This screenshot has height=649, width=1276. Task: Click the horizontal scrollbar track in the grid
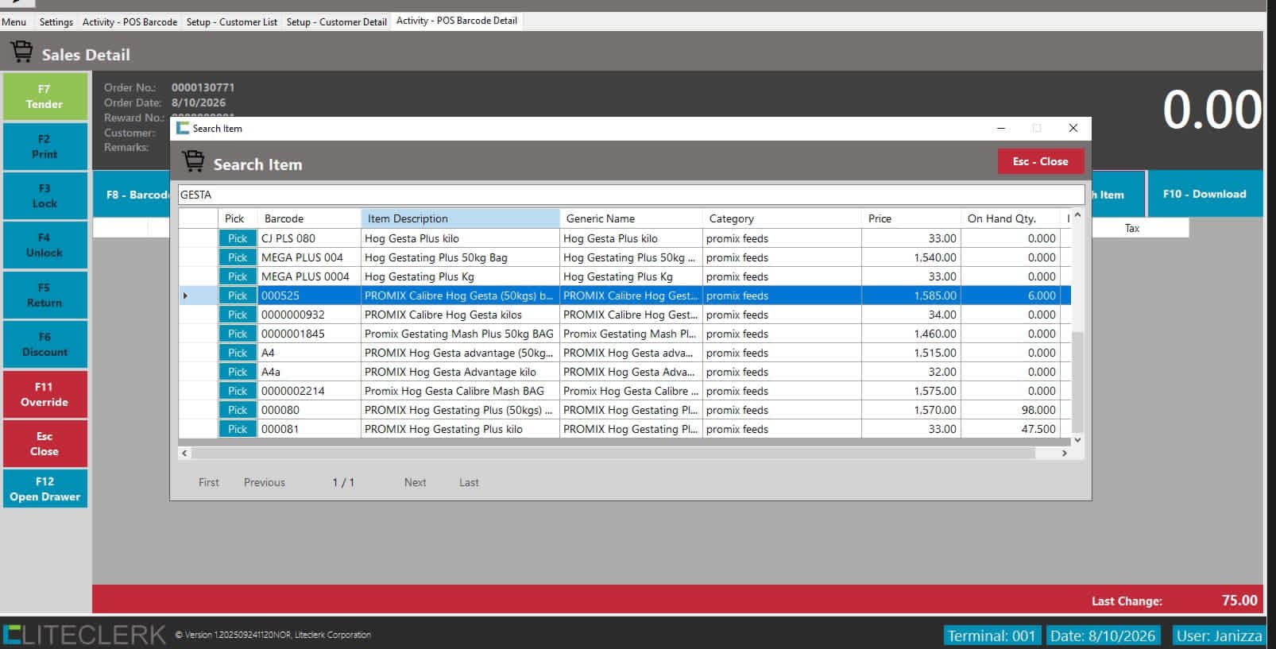613,453
